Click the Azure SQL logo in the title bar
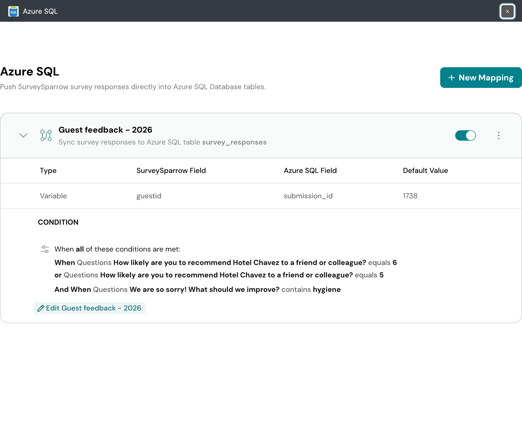The image size is (522, 425). (13, 11)
